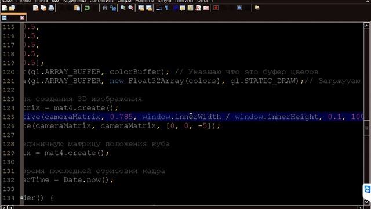The height and width of the screenshot is (209, 371).
Task: Open the Replace dialog icon
Action: [113, 8]
